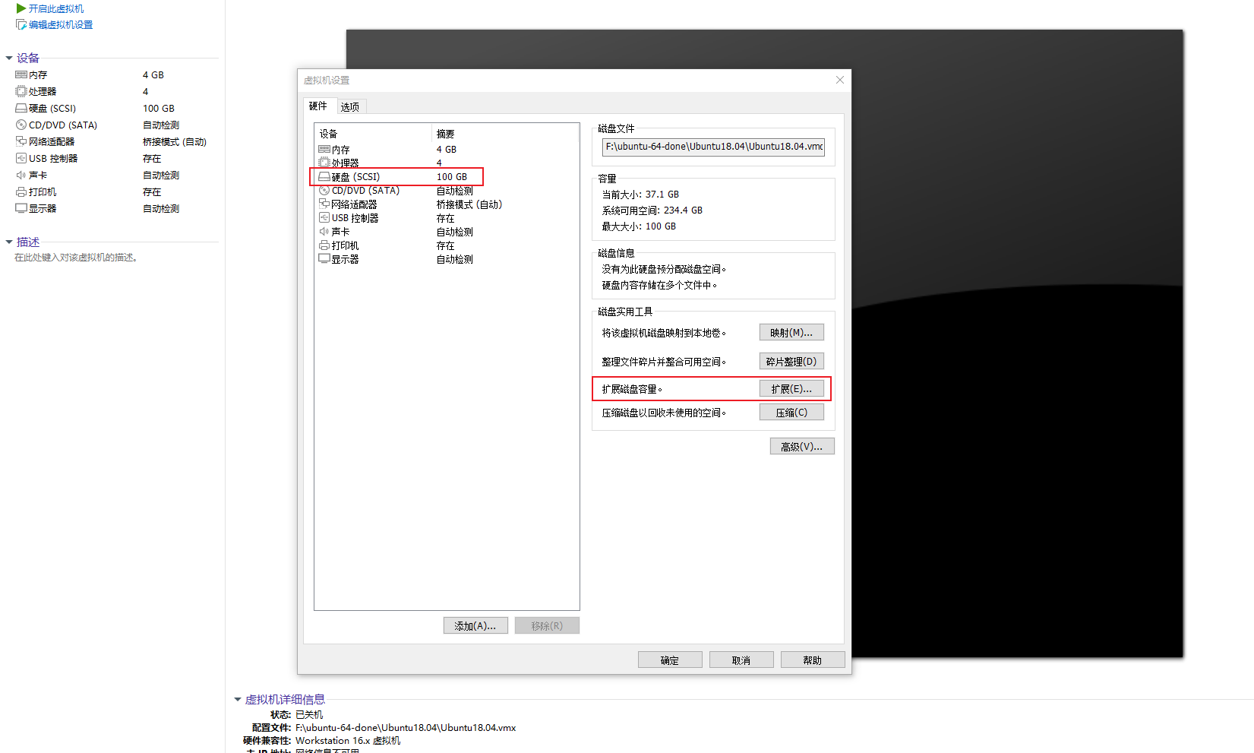The height and width of the screenshot is (753, 1254).
Task: Open the 开启此虚拟机 link
Action: pyautogui.click(x=56, y=8)
